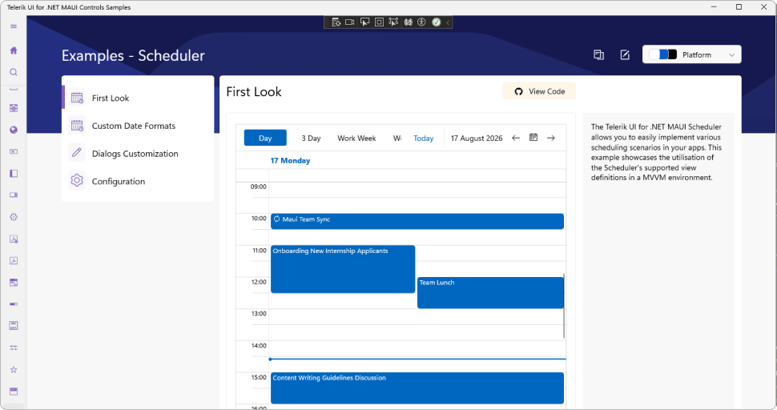Click the View Code button
Screen dimensions: 777x410
click(539, 91)
